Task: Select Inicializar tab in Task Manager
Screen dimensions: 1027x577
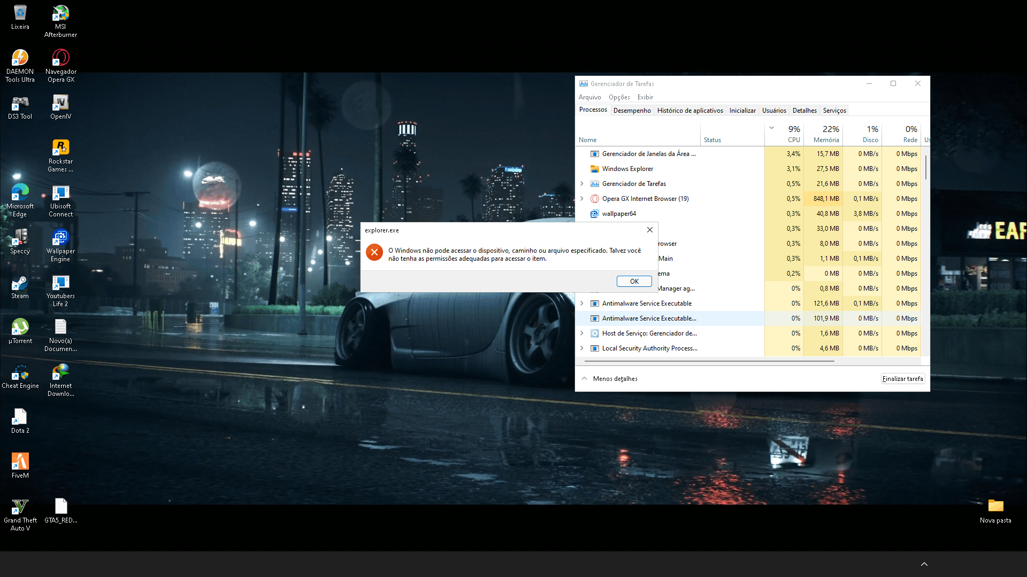Action: click(x=742, y=110)
